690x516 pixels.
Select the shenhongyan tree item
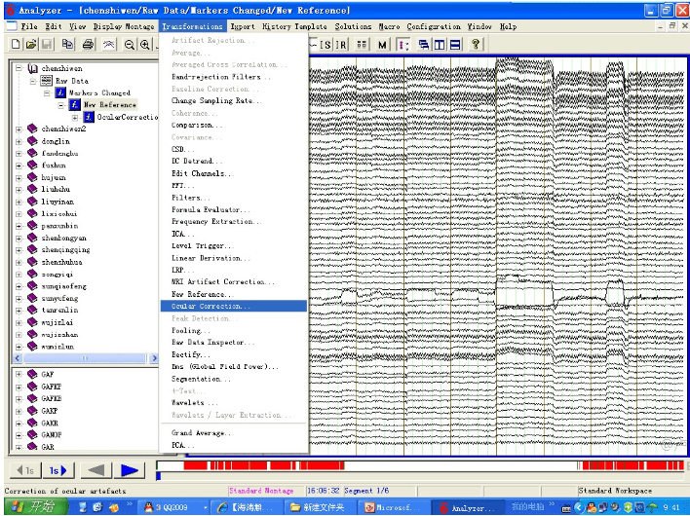click(63, 238)
